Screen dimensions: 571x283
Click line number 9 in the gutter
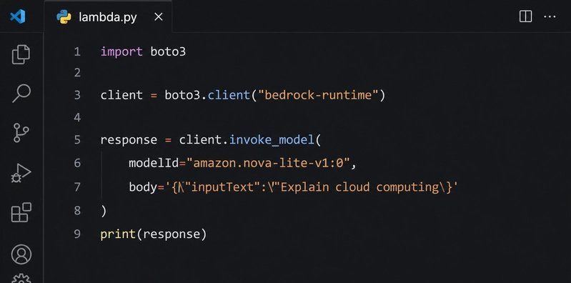77,234
